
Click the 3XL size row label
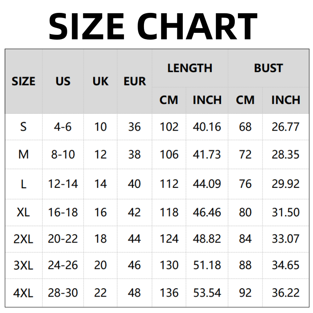point(23,265)
